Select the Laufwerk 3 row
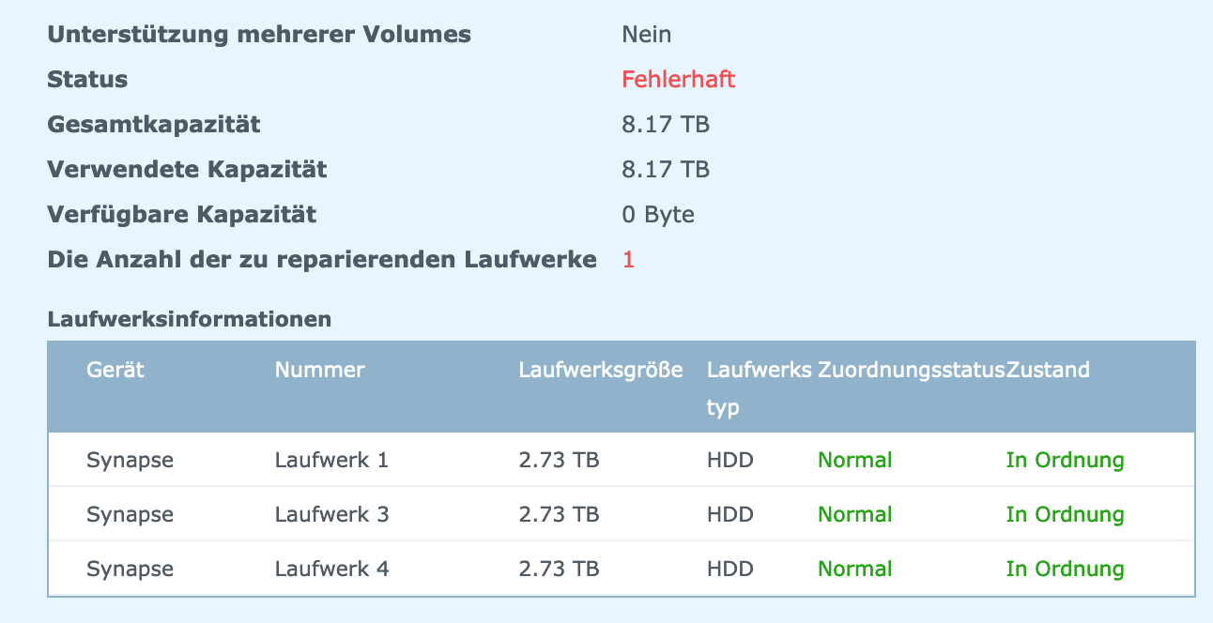The height and width of the screenshot is (623, 1213). point(621,514)
